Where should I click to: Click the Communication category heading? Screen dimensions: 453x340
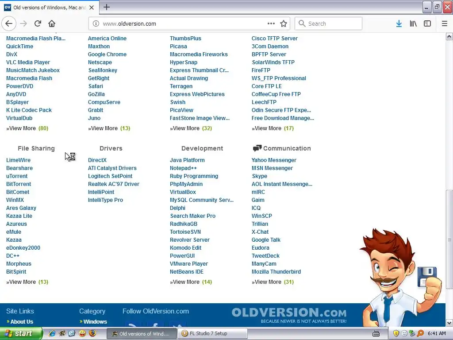pyautogui.click(x=287, y=148)
